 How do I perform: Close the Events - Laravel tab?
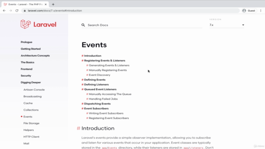click(x=46, y=5)
